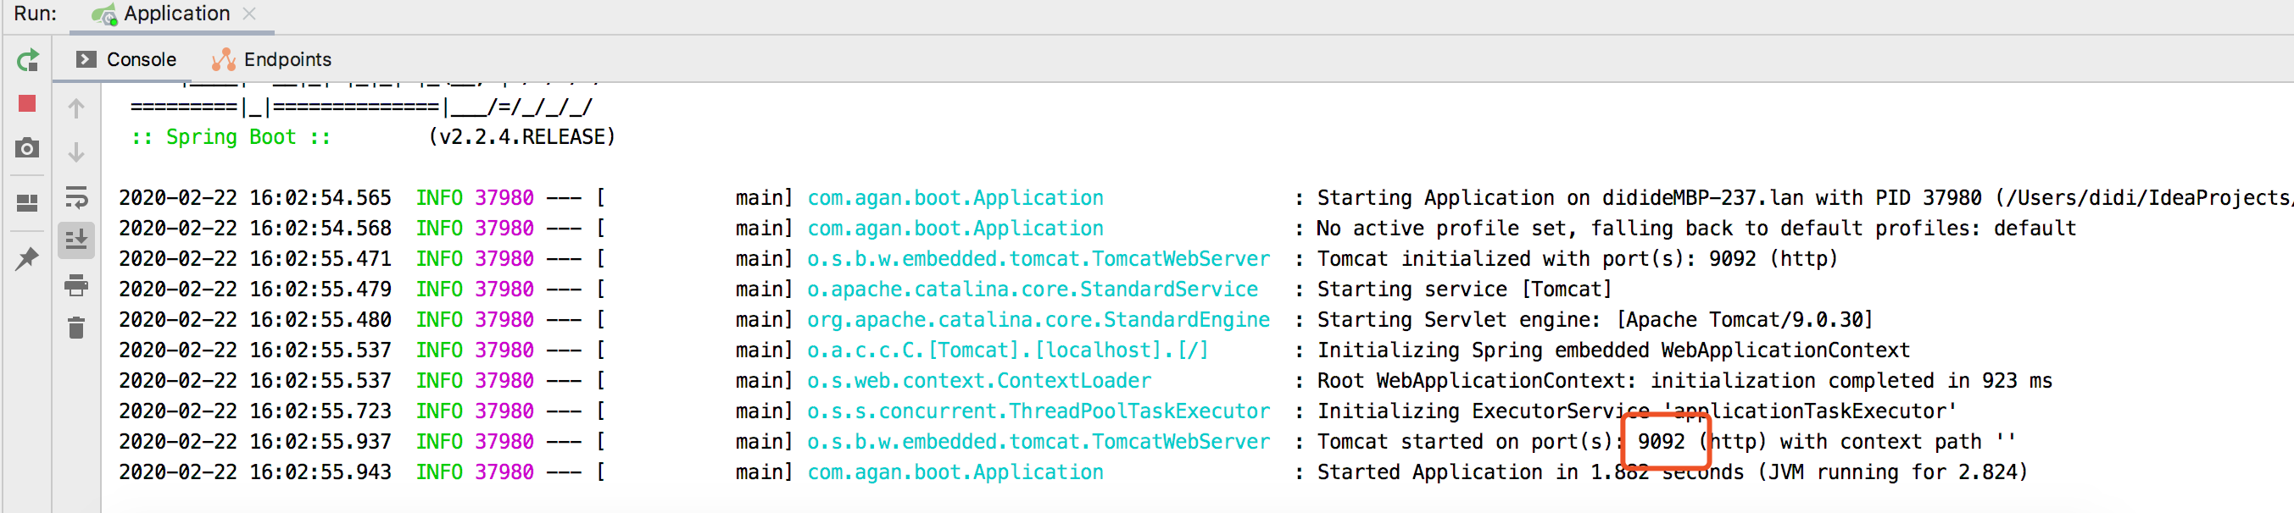Clear all console output with trash icon
Screen dimensions: 2294x513
(76, 328)
